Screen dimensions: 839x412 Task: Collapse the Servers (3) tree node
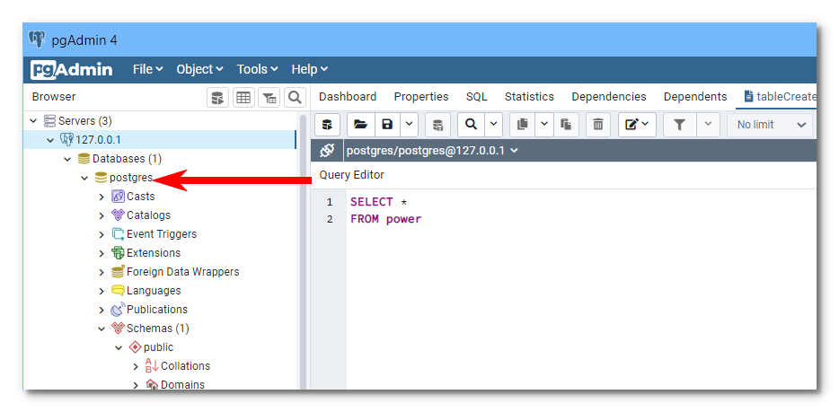coord(33,121)
